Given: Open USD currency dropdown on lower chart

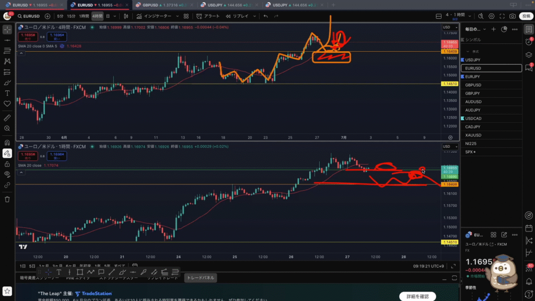Looking at the screenshot, I should click(x=450, y=147).
